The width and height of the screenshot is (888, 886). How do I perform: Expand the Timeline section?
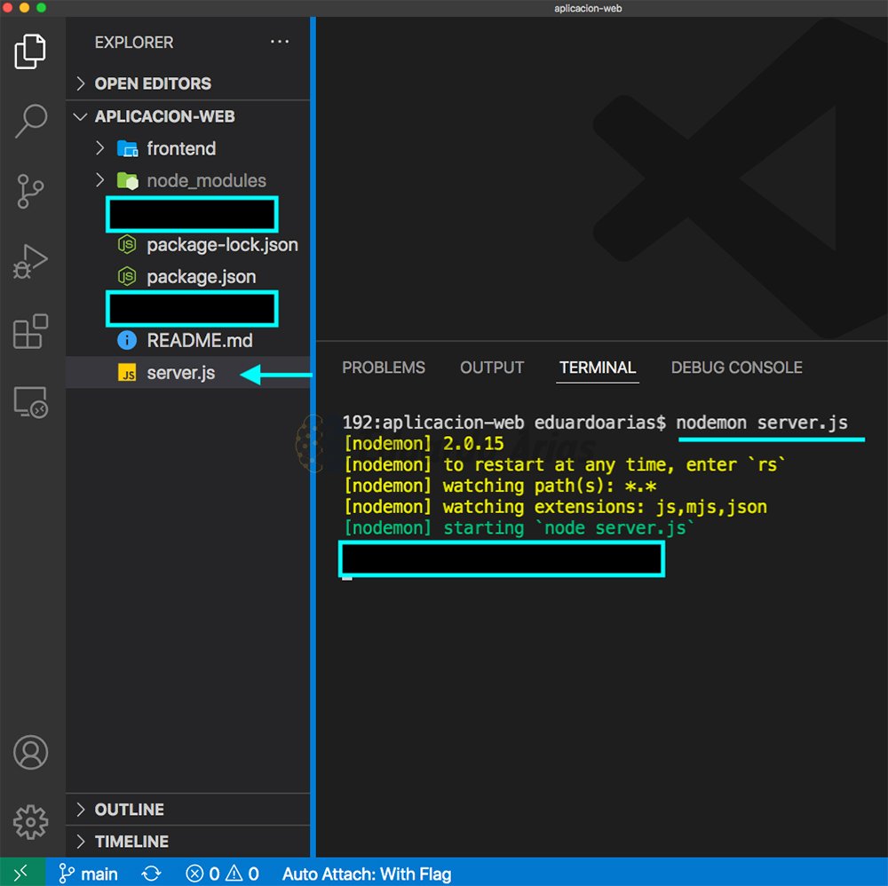tap(188, 842)
